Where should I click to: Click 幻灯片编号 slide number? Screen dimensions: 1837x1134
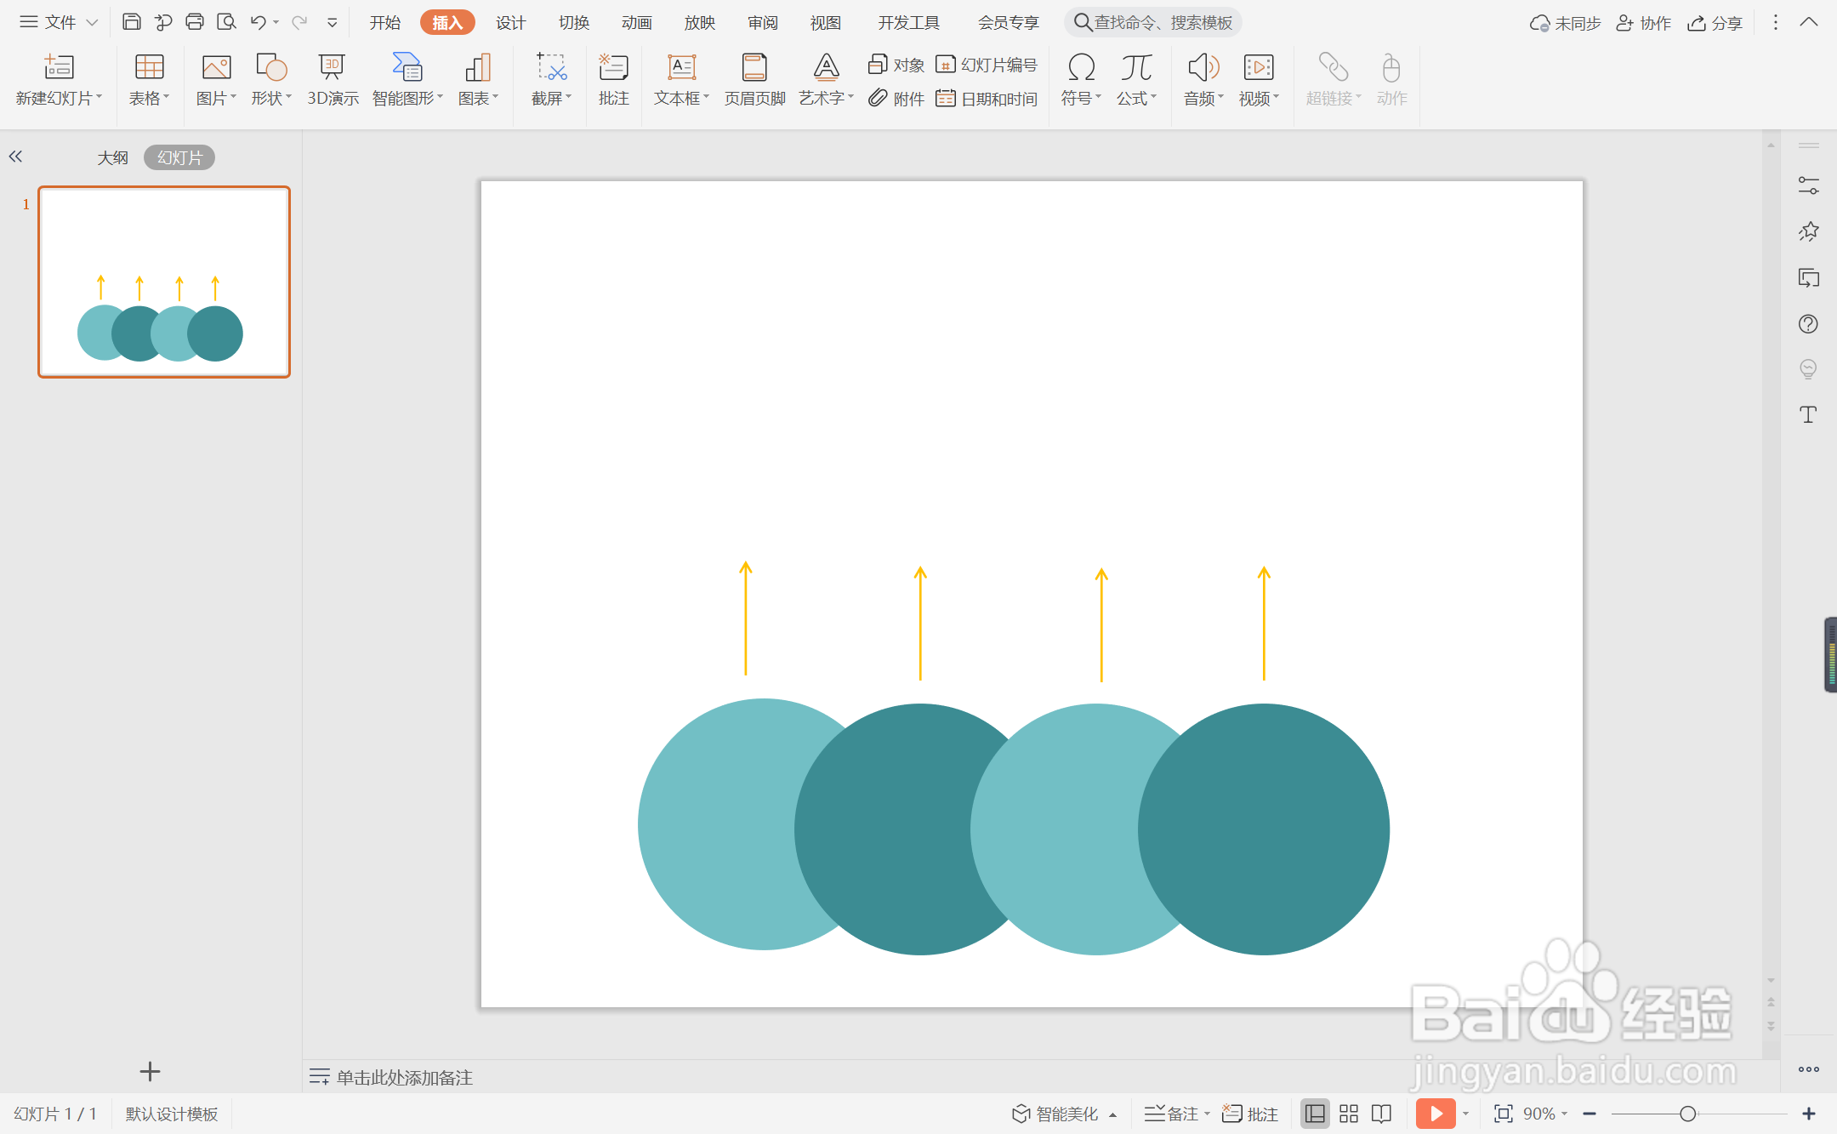[987, 65]
